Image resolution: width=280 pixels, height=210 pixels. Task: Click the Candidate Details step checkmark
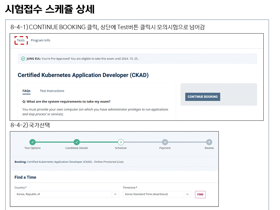77,142
